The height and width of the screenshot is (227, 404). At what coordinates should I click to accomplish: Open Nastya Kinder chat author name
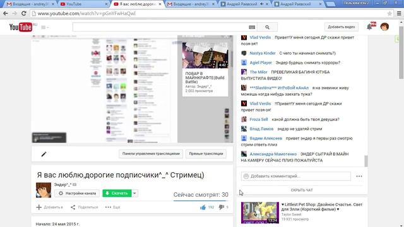pos(263,53)
